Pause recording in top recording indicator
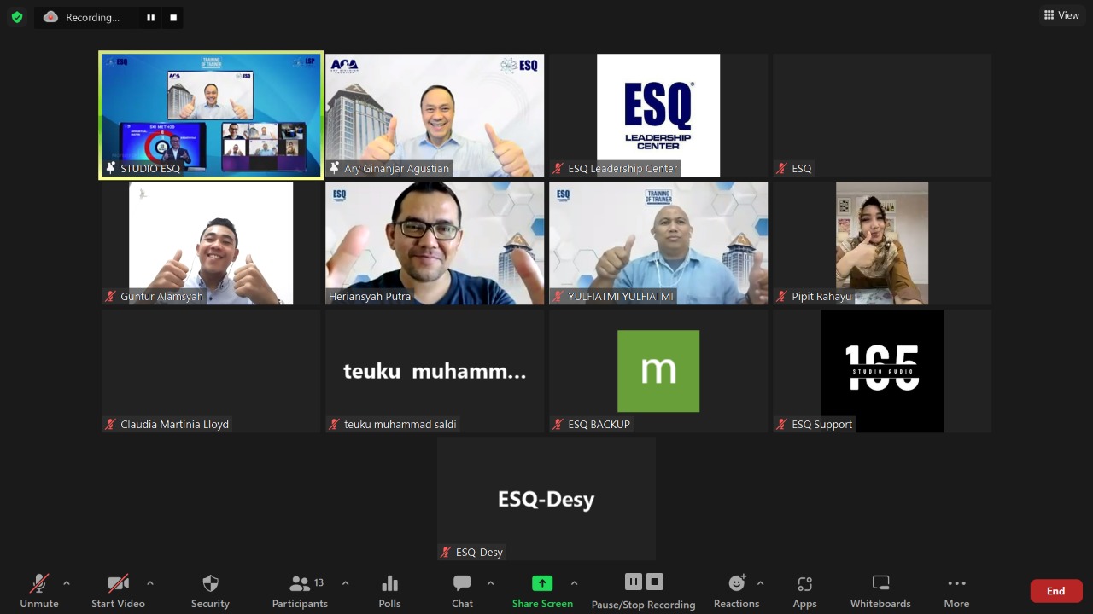 click(151, 17)
